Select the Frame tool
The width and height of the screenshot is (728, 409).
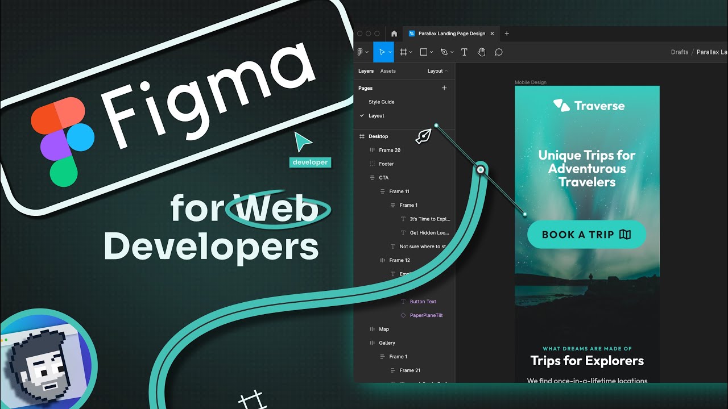point(403,52)
